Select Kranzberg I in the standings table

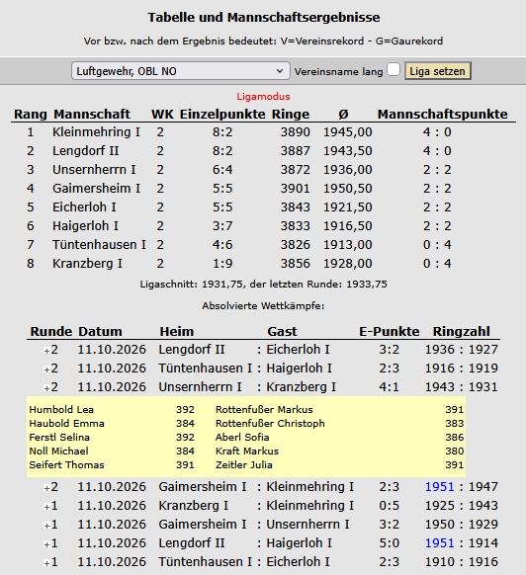tap(87, 264)
